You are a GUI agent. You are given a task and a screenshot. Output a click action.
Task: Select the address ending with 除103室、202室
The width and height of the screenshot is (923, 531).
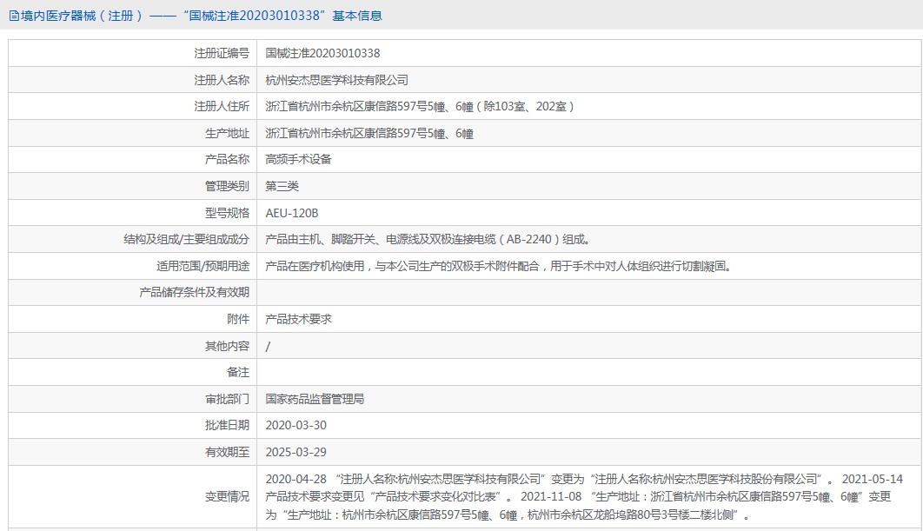coord(420,107)
